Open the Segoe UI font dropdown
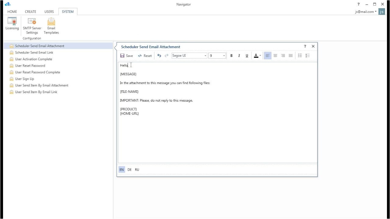This screenshot has height=219, width=390. click(205, 56)
